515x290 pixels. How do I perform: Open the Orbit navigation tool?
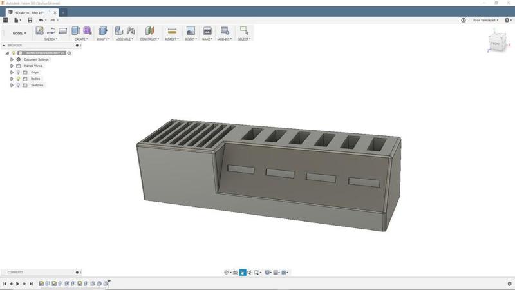pos(227,272)
